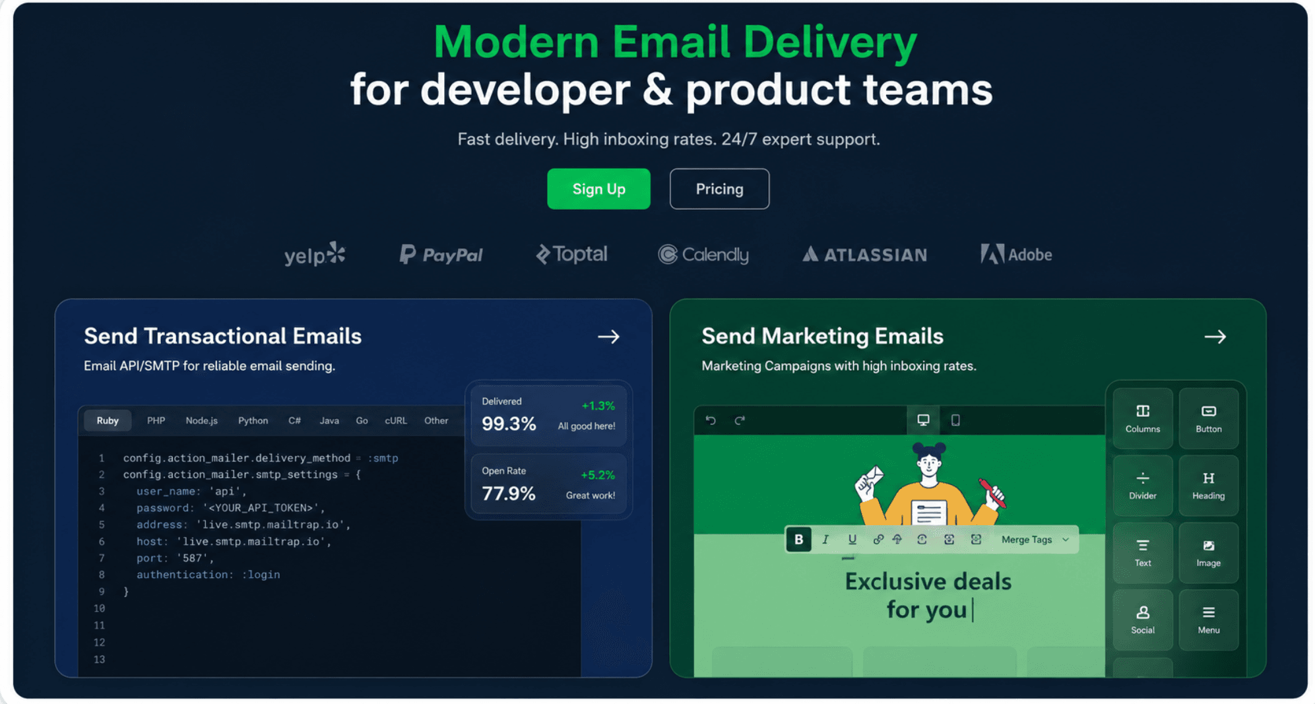1315x704 pixels.
Task: Switch to the cURL code tab
Action: point(396,420)
